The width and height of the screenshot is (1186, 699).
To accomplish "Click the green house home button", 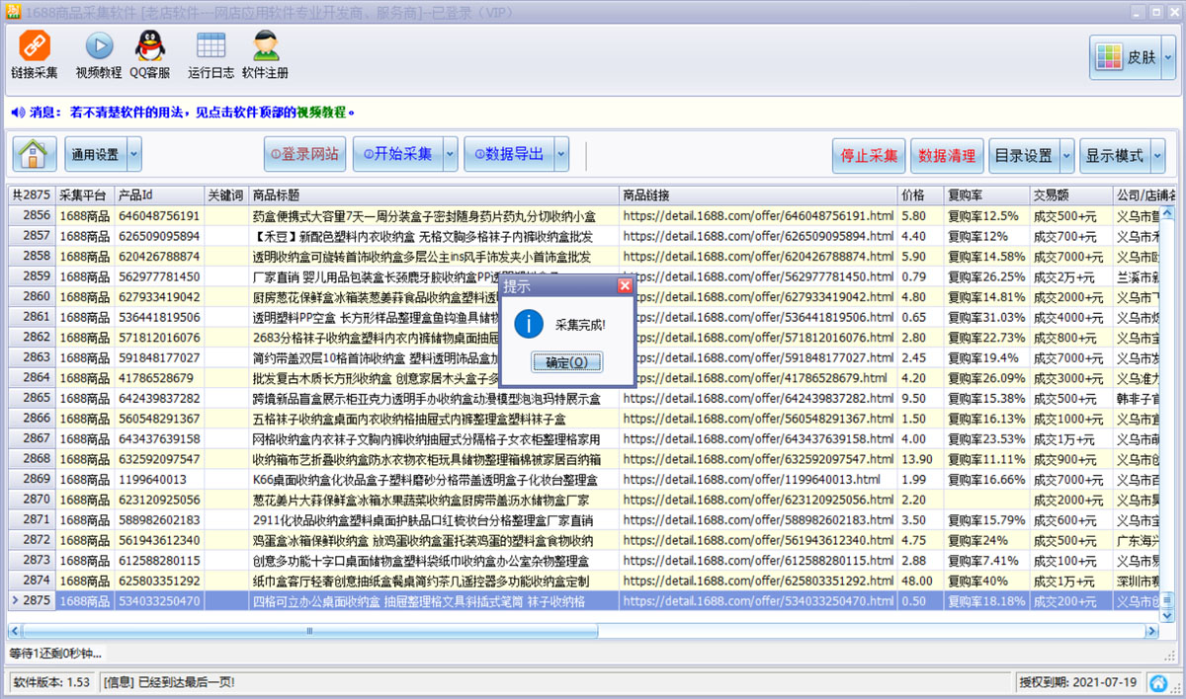I will (35, 154).
